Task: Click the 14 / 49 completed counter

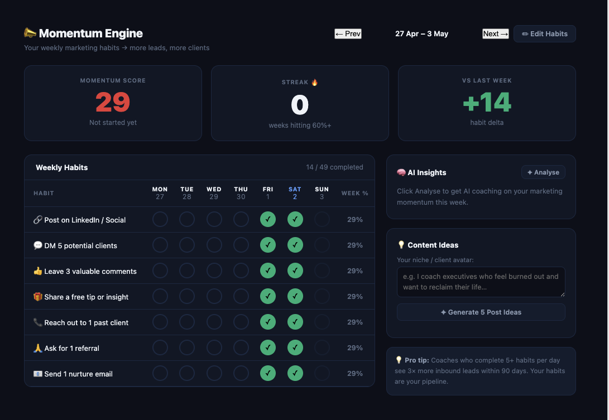Action: 334,167
